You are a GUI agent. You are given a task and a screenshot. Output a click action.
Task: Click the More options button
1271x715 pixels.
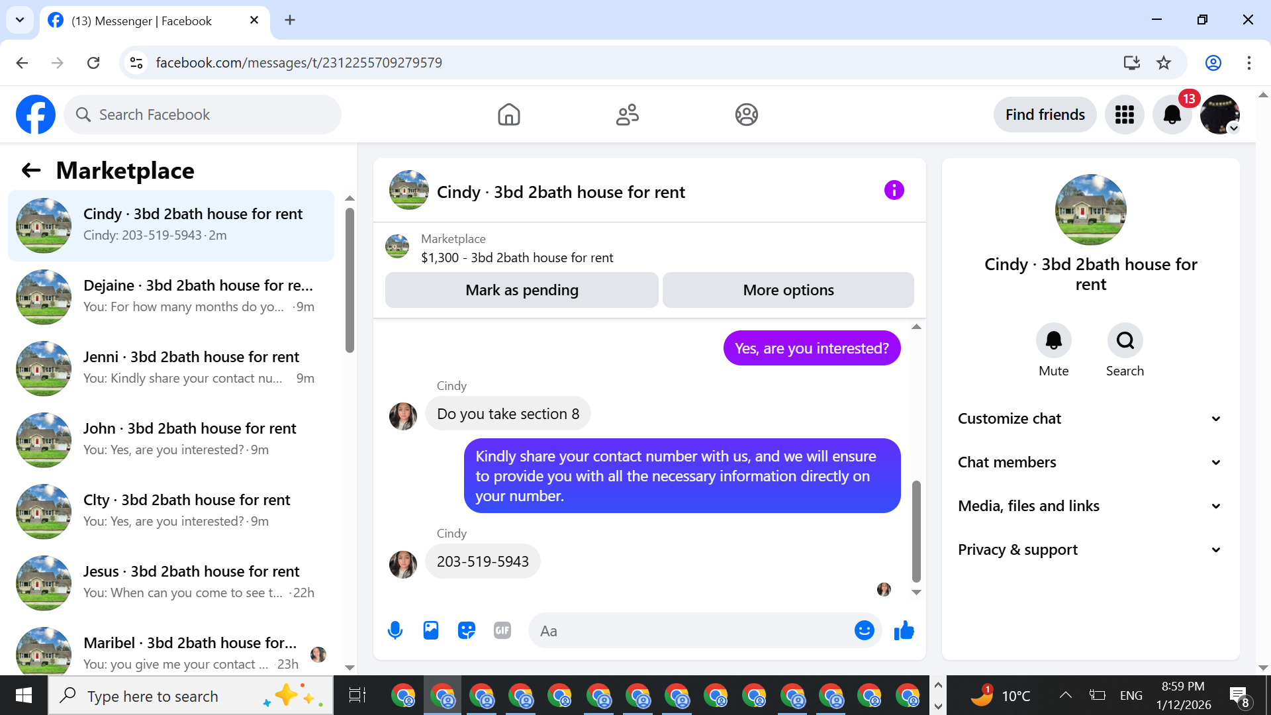tap(788, 290)
